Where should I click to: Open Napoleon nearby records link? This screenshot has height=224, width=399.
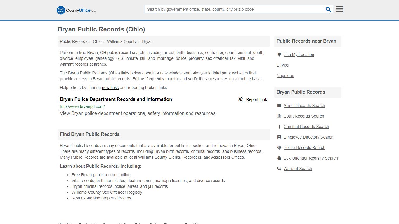pos(285,76)
